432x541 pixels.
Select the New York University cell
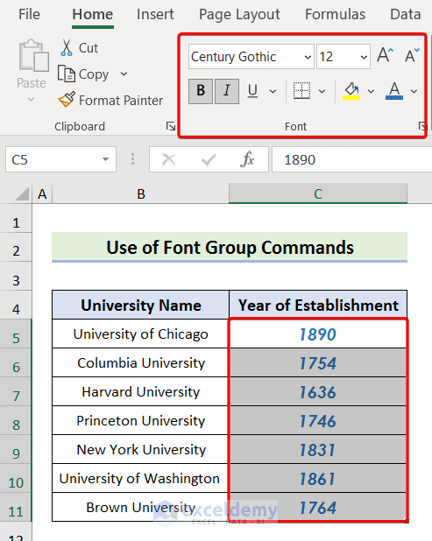tap(140, 449)
